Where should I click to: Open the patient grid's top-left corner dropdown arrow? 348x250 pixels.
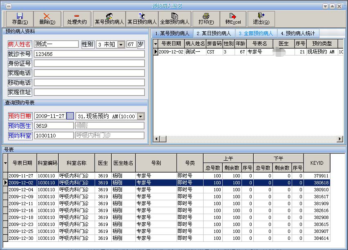pos(155,44)
